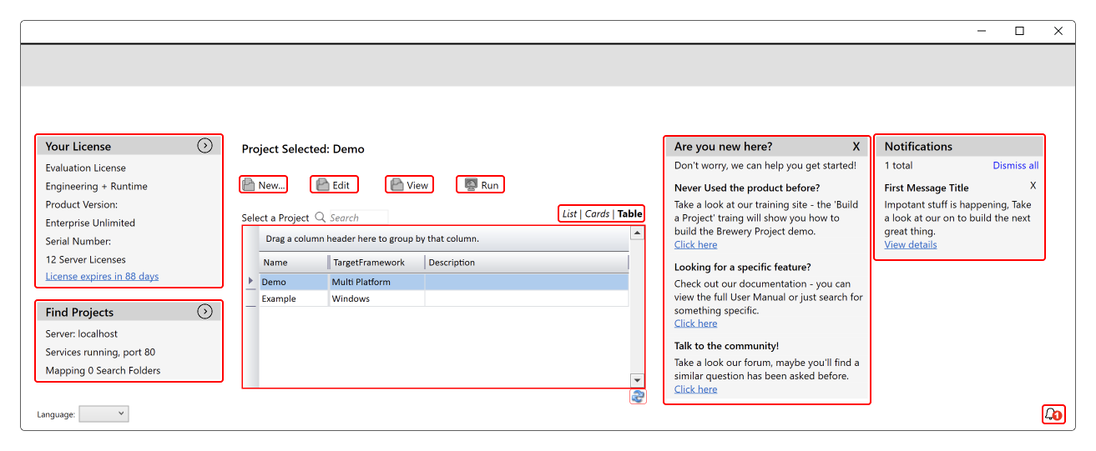The height and width of the screenshot is (451, 1096).
Task: Click Dismiss all notifications
Action: [1015, 166]
